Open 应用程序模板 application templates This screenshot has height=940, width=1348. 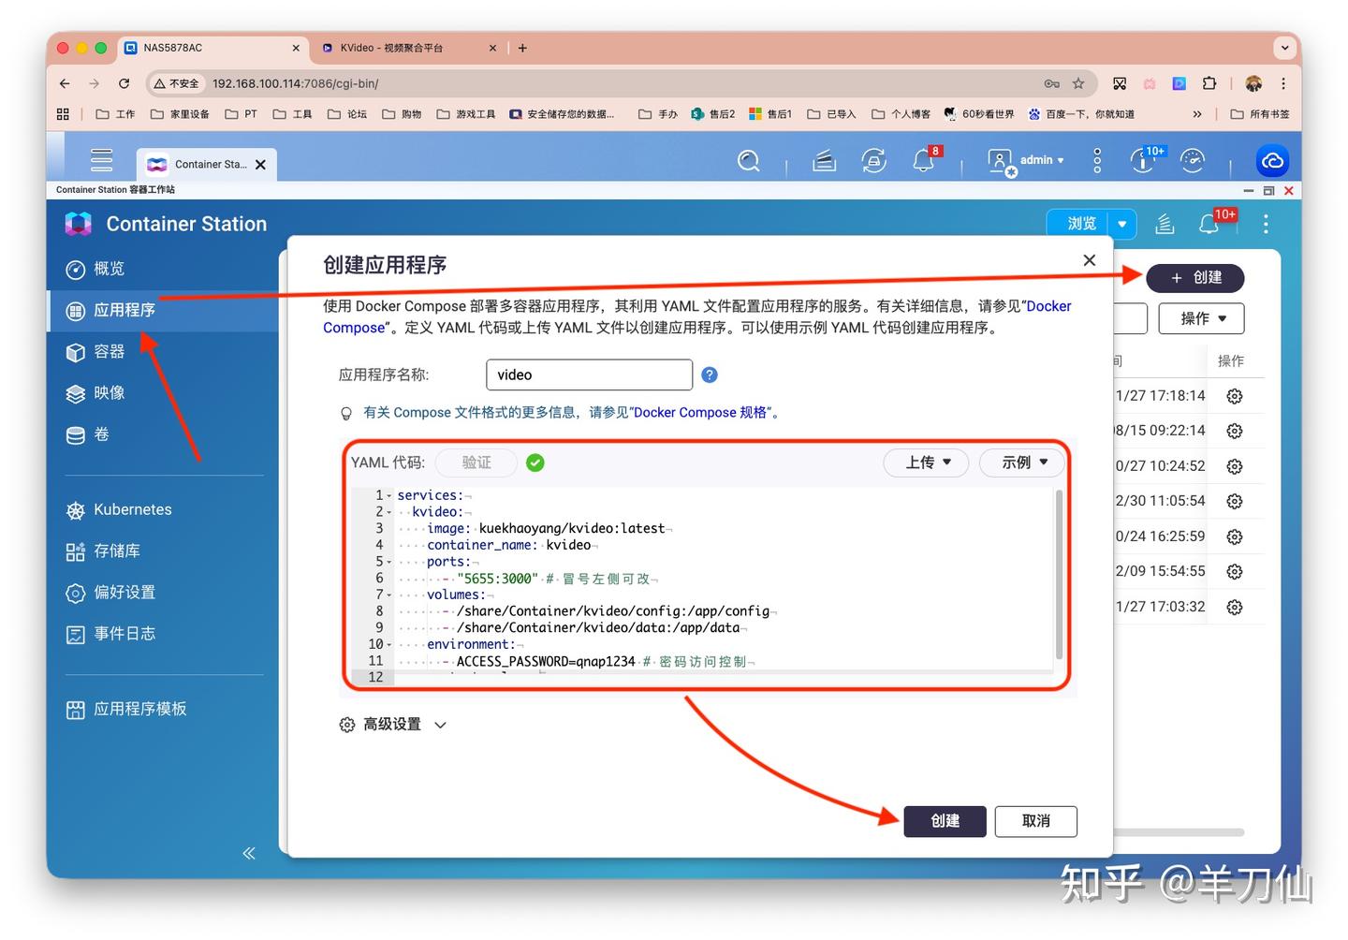coord(139,709)
